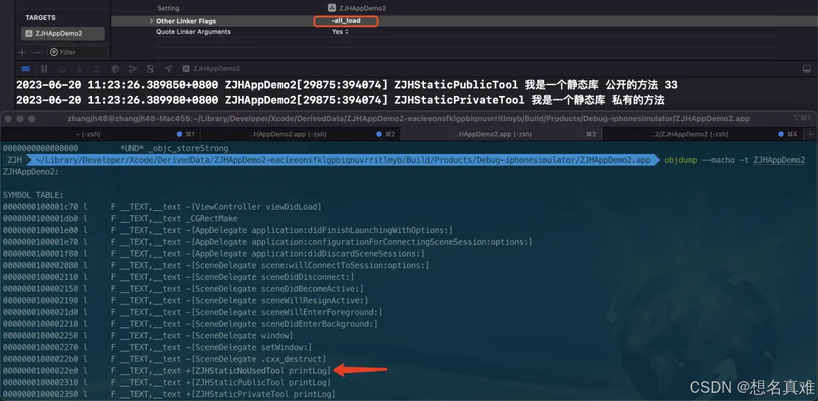Image resolution: width=818 pixels, height=401 pixels.
Task: Click the Environment Overrides icon
Action: click(151, 68)
